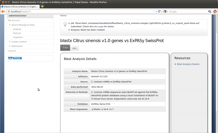The height and width of the screenshot is (133, 218).
Task: Click the 'Blast Analysis Details' section heading
Action: tap(80, 59)
